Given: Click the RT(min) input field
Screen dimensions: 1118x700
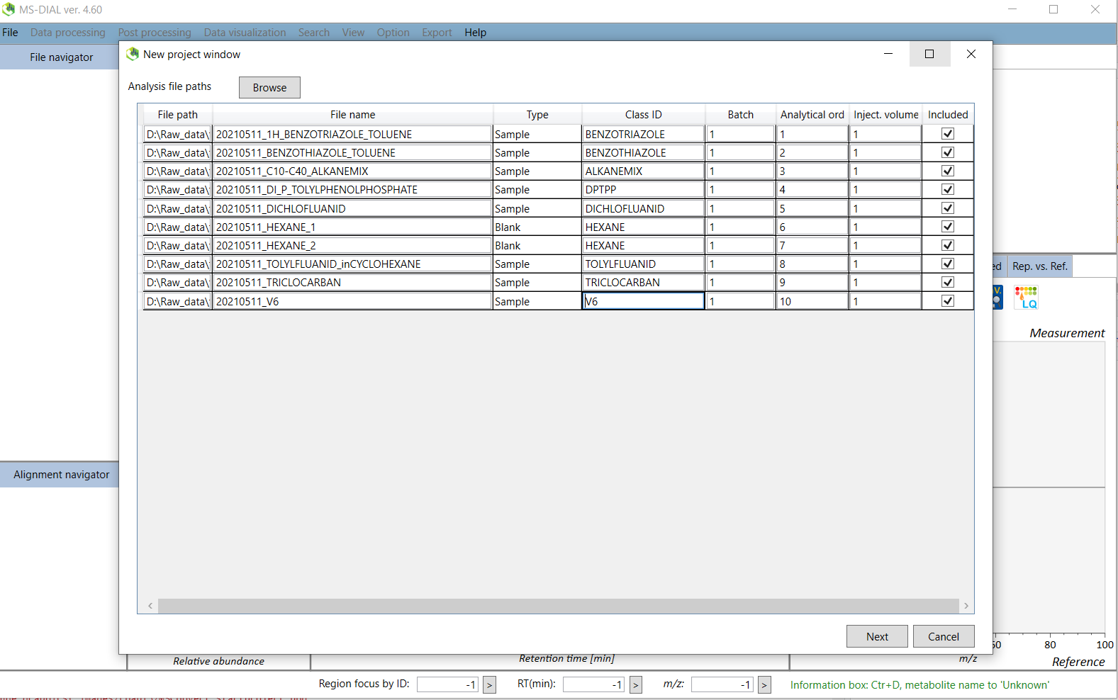Looking at the screenshot, I should tap(593, 684).
